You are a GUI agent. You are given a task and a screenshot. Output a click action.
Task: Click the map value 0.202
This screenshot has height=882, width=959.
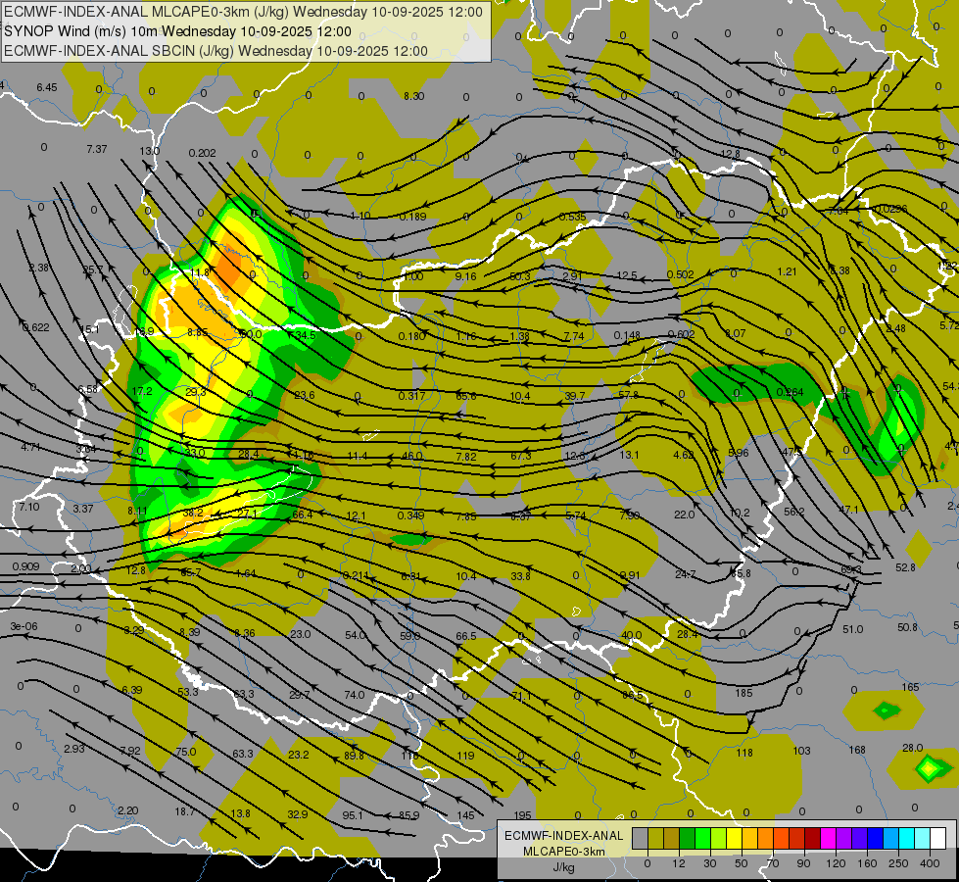pos(203,153)
